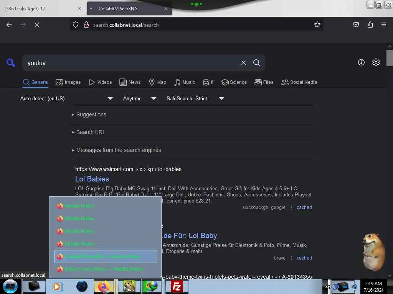The height and width of the screenshot is (294, 393).
Task: Open the Firefox hamburger application menu
Action: (x=383, y=25)
